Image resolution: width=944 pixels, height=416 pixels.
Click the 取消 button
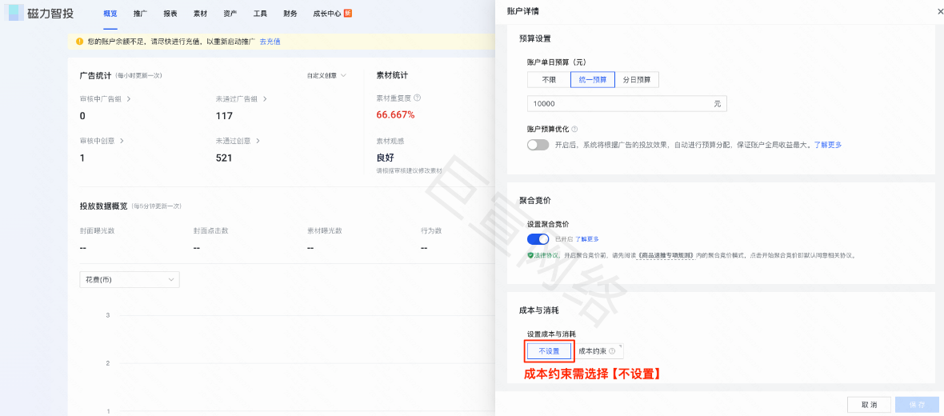point(869,405)
